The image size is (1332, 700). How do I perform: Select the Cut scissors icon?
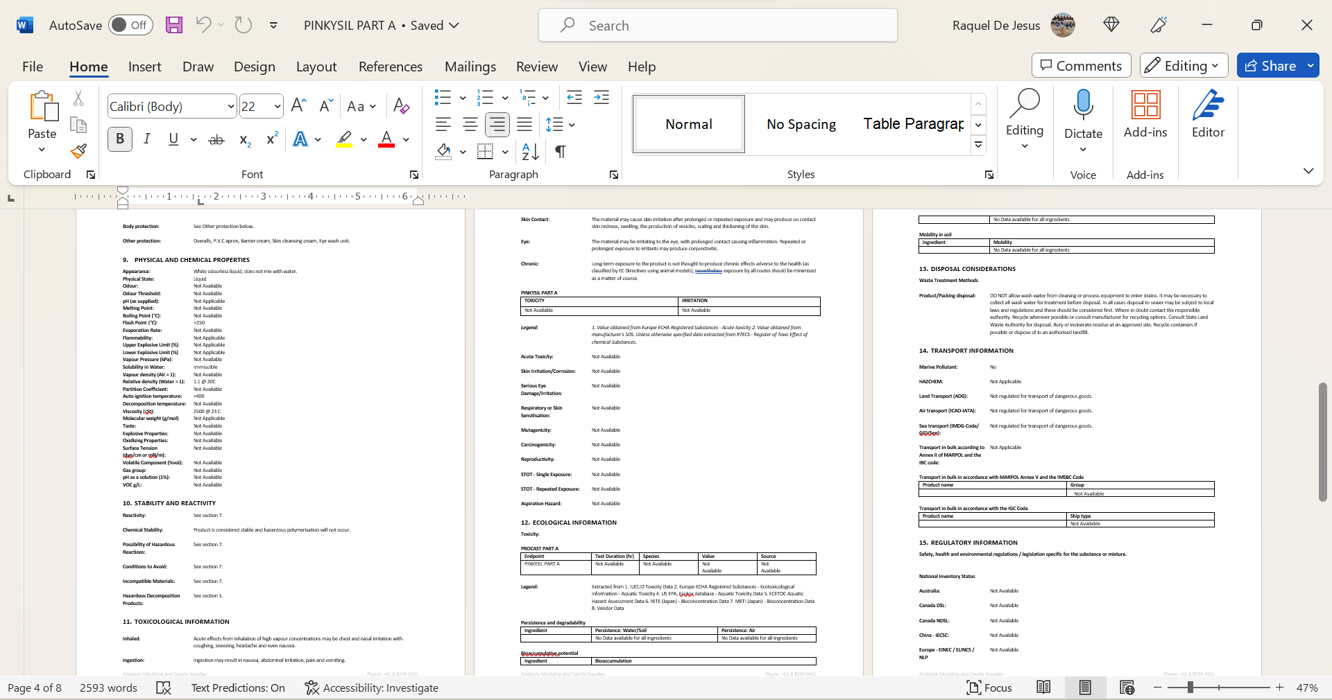(x=78, y=98)
